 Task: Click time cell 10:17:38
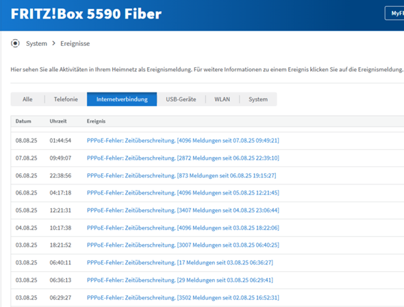tap(60, 228)
